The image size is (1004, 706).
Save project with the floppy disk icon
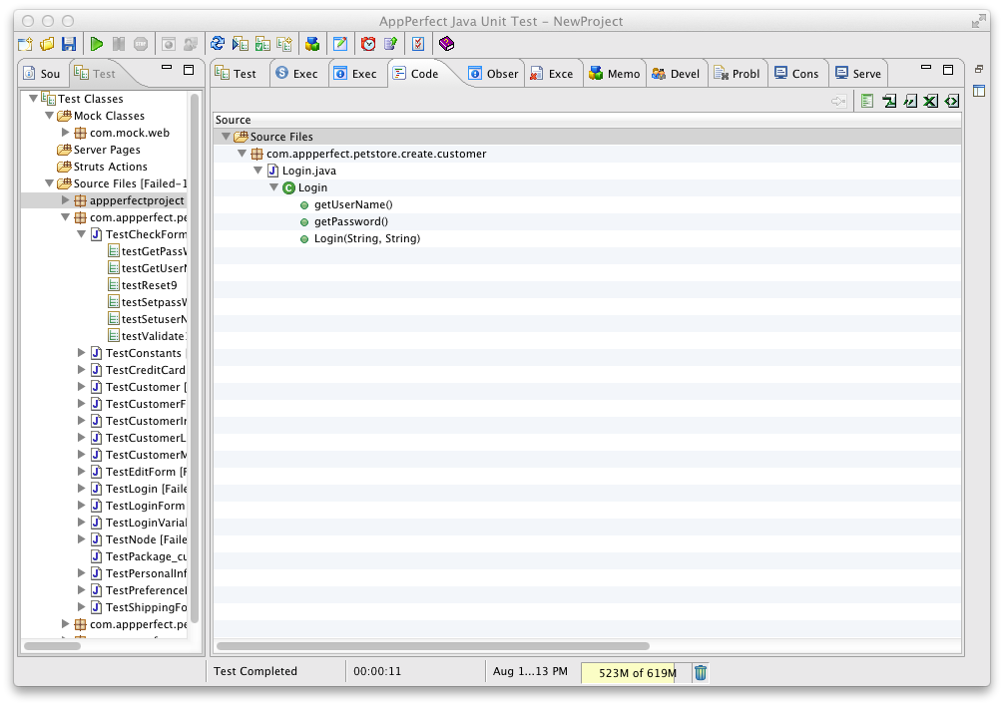[69, 44]
